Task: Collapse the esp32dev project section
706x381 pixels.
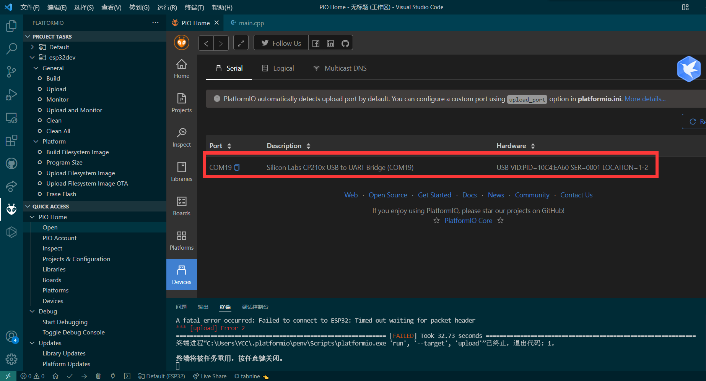Action: 33,57
